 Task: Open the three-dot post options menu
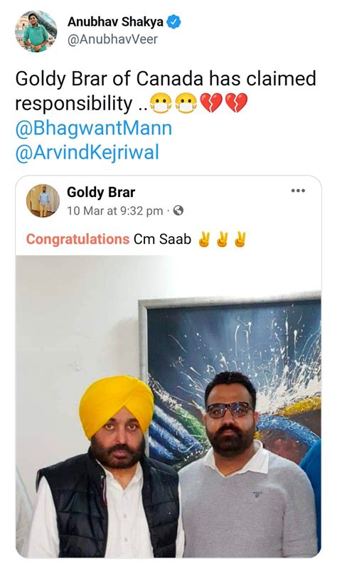pyautogui.click(x=298, y=191)
